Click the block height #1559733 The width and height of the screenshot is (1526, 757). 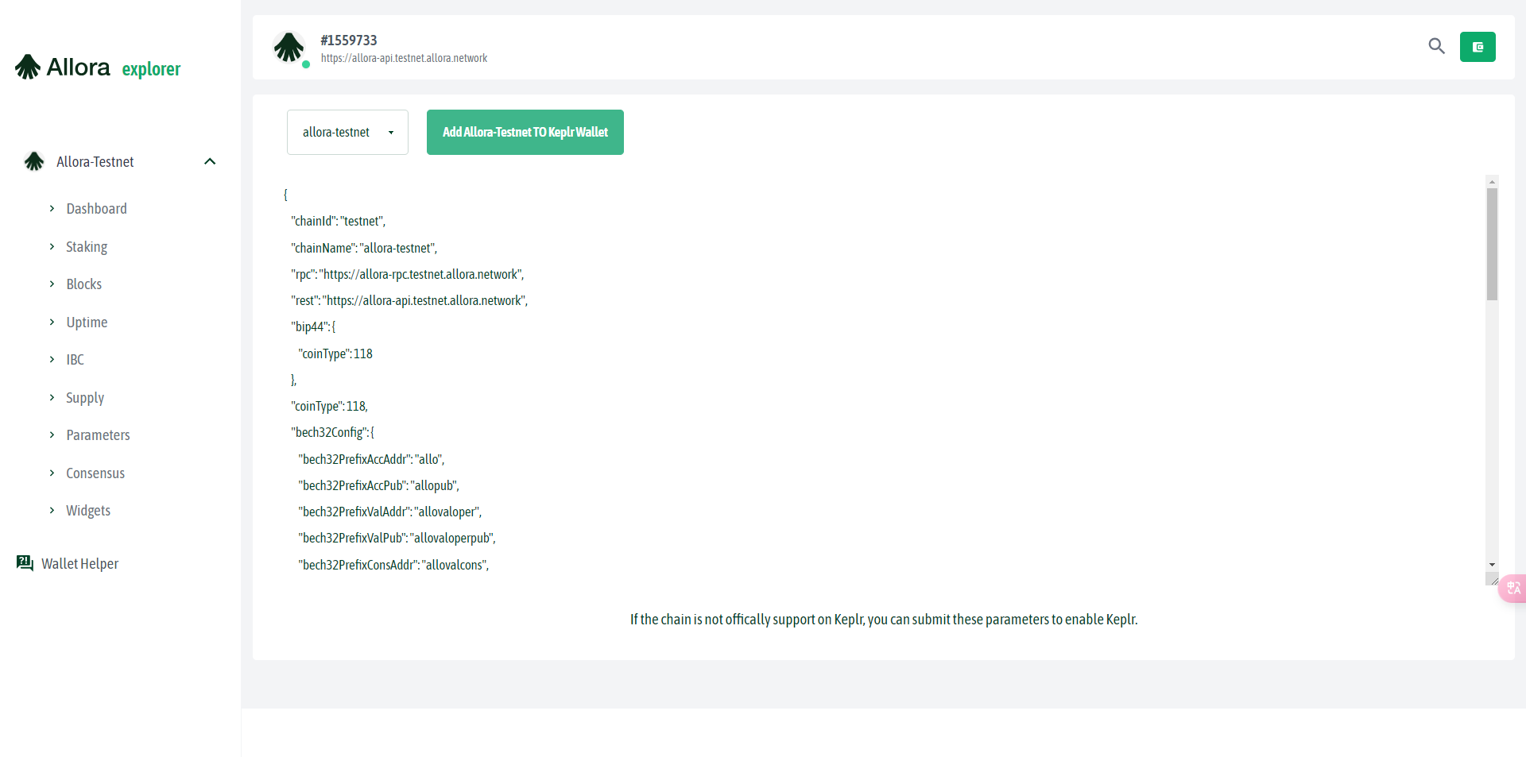pos(349,40)
